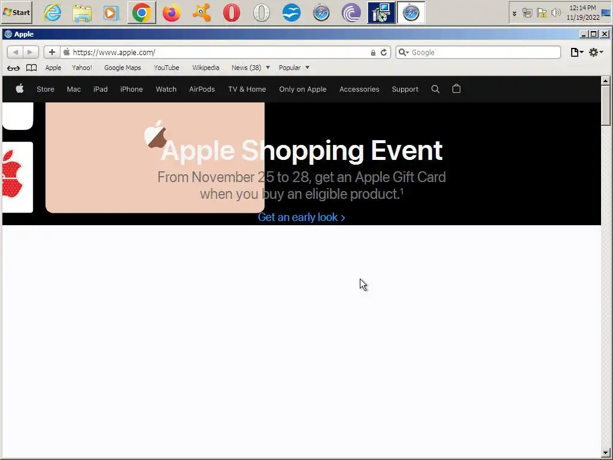Open the installer setup icon in taskbar

coord(381,13)
